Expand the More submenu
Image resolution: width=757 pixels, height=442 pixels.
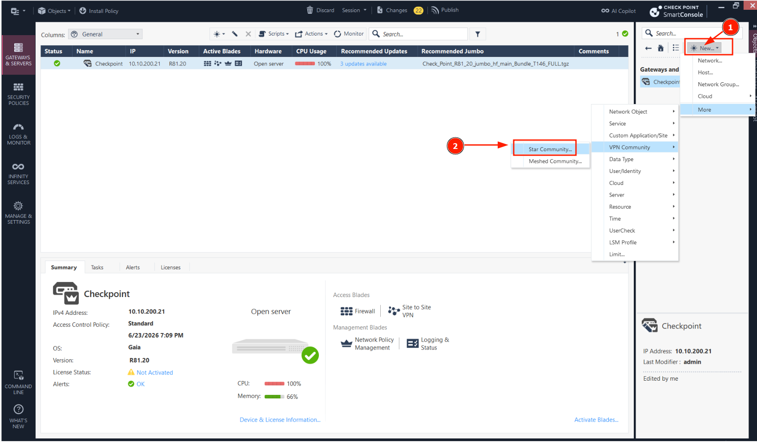pos(717,110)
